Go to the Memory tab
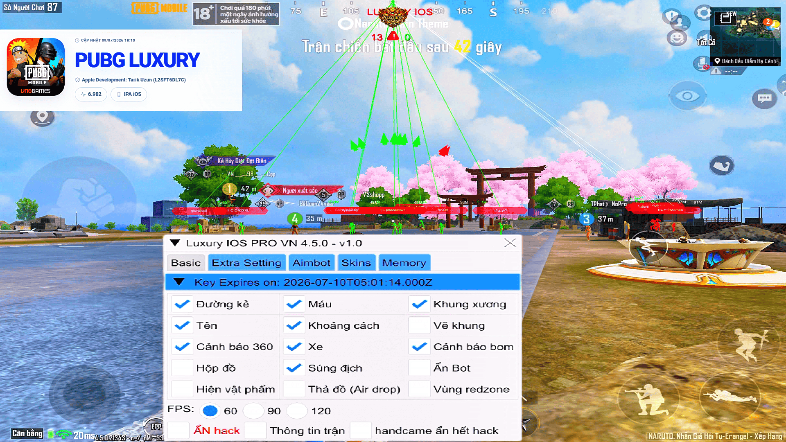 click(x=404, y=263)
